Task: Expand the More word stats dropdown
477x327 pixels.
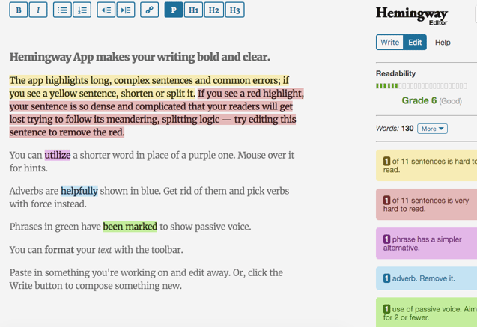Action: coord(432,129)
